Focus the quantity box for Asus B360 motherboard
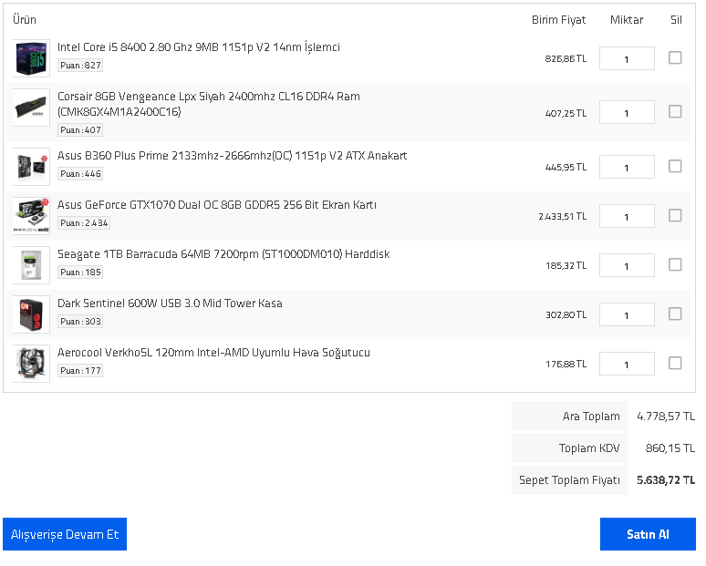 pos(627,167)
